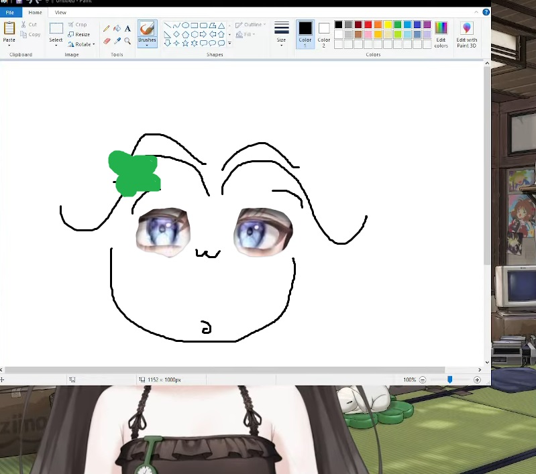
Task: Choose the Oval shape
Action: 185,25
